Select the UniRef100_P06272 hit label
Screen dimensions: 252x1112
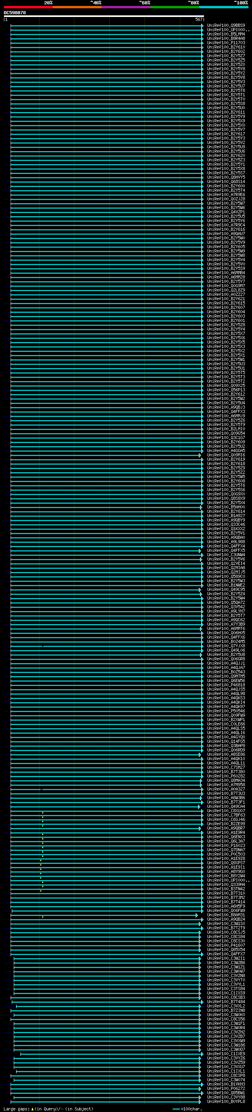click(226, 1089)
